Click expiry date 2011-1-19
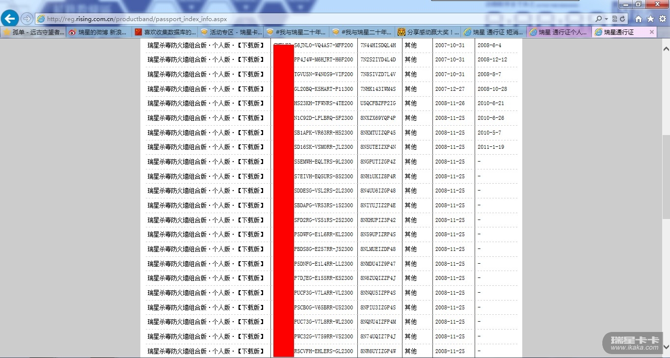 coord(491,147)
